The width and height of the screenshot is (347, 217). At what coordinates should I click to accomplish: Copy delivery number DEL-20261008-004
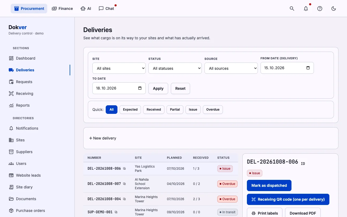click(124, 199)
